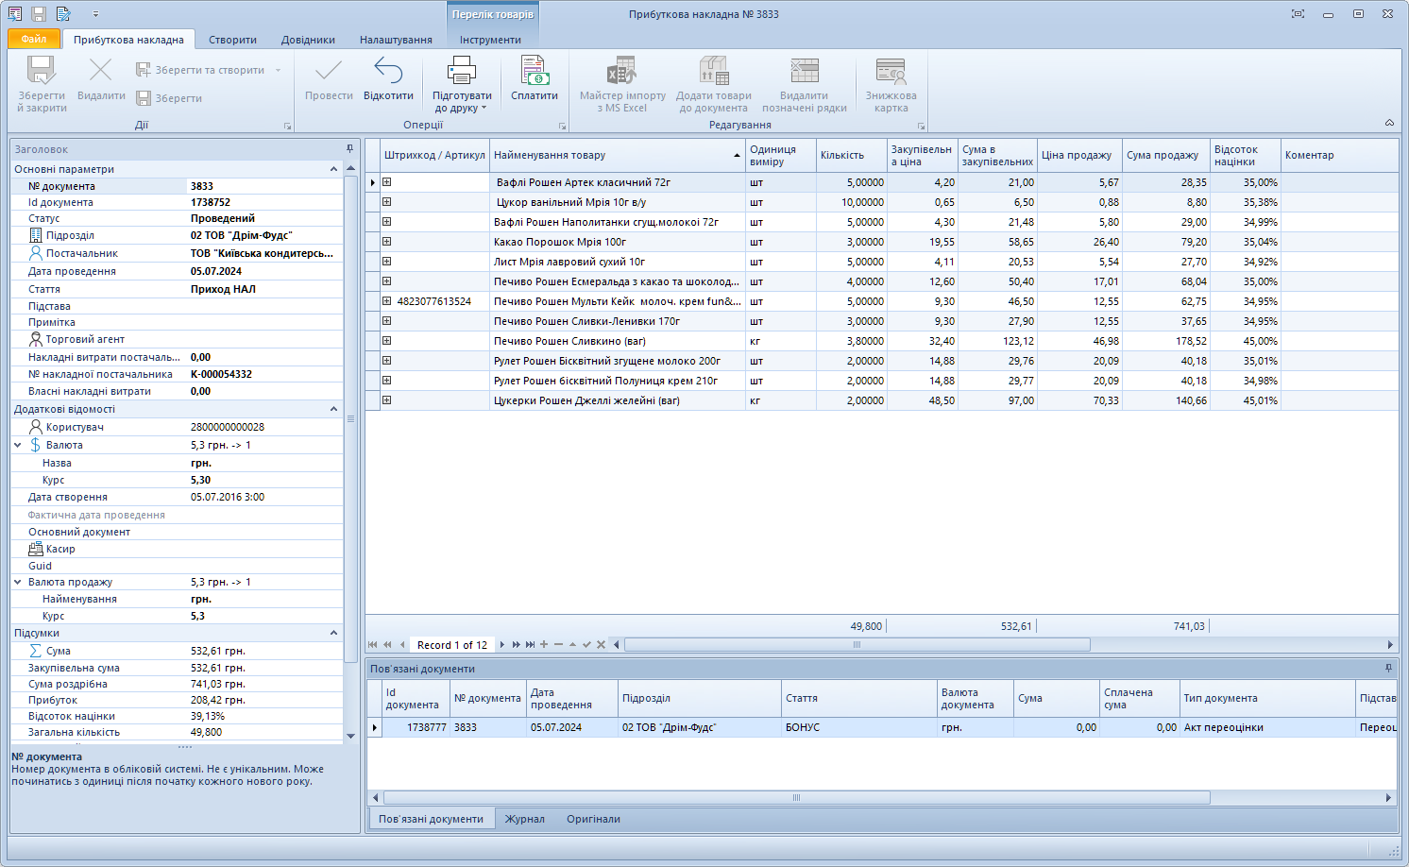Go to next record in grid navigator
The width and height of the screenshot is (1409, 867).
coord(501,645)
